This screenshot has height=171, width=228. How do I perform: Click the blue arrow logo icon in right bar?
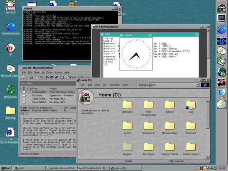pos(221,40)
